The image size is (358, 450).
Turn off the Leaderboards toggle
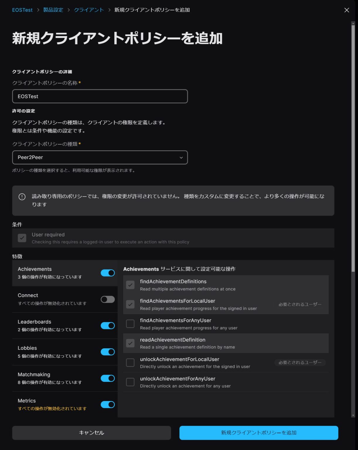tap(108, 325)
